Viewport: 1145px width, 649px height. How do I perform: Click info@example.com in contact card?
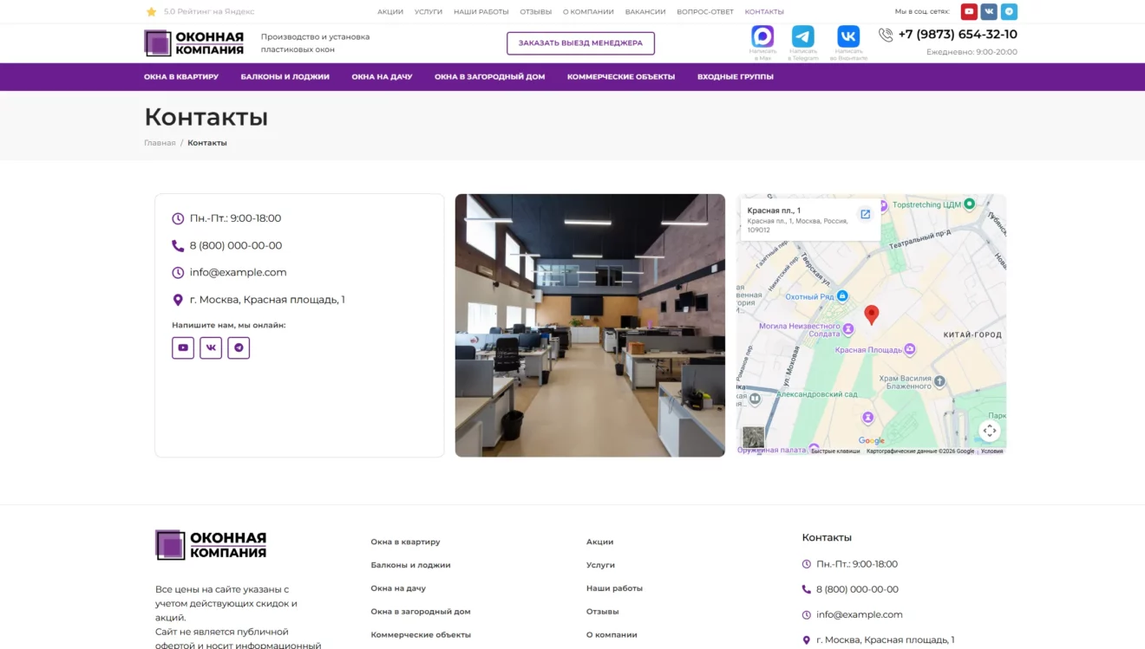pyautogui.click(x=238, y=272)
